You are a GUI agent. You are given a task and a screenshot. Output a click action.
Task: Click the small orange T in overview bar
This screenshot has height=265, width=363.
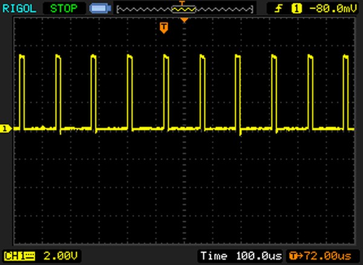point(181,4)
